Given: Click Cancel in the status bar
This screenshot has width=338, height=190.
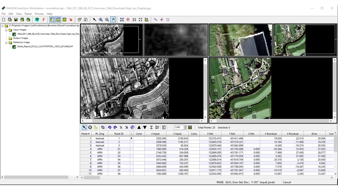Looking at the screenshot, I should coord(287,182).
